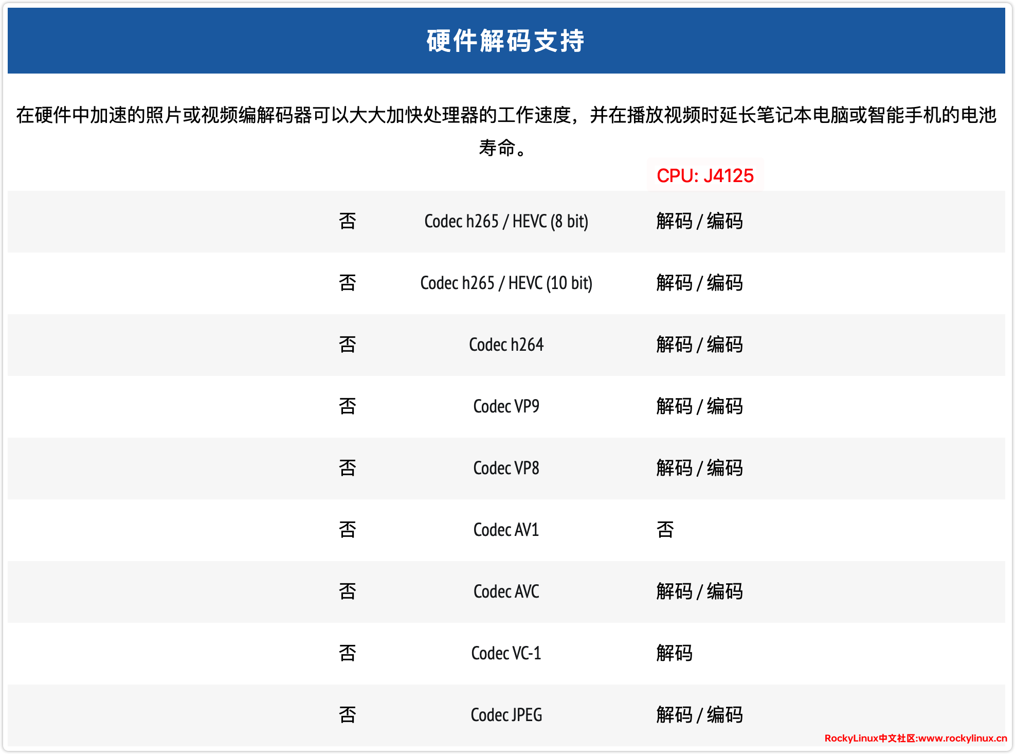Click 解码 / 编码 value in the JPEG row
1015x754 pixels.
[x=699, y=715]
